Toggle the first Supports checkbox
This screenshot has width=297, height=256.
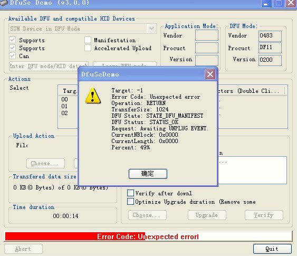[13, 40]
